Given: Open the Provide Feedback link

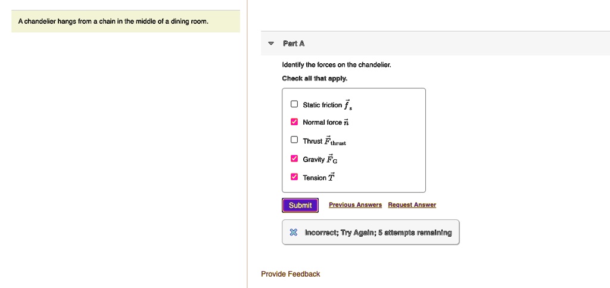Looking at the screenshot, I should click(290, 274).
